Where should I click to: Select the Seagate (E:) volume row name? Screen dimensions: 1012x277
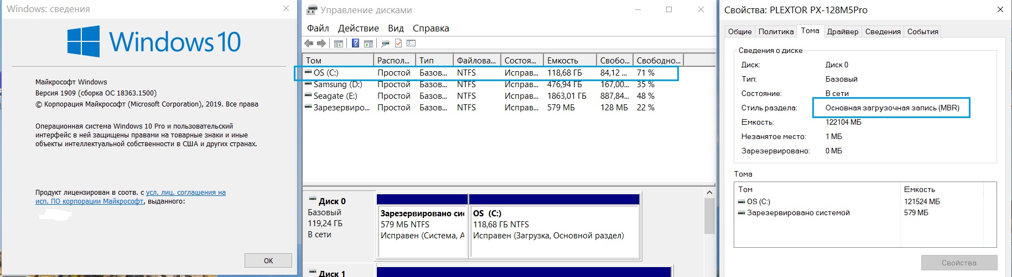335,96
